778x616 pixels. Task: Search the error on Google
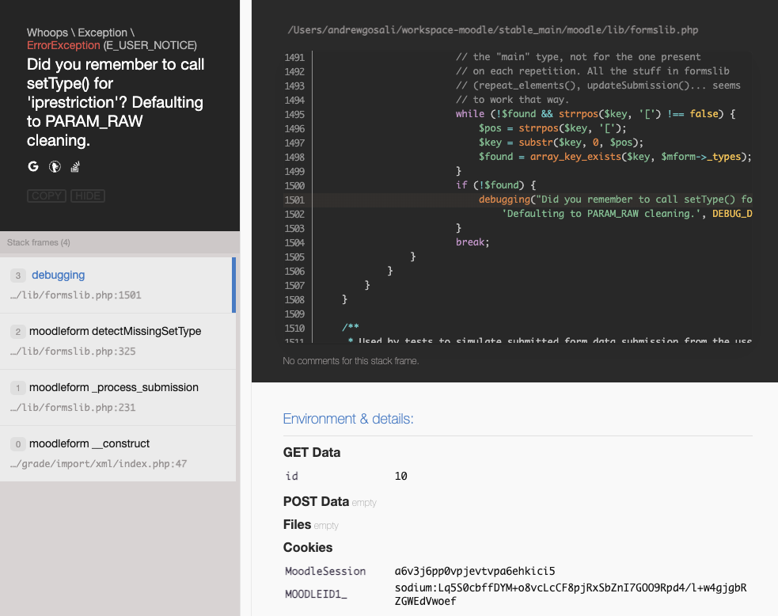(x=33, y=167)
